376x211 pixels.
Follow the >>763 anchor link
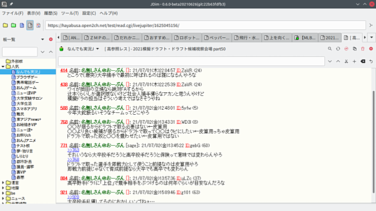[73, 150]
